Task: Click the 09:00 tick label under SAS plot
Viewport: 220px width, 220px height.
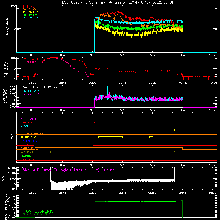Action: point(92,193)
